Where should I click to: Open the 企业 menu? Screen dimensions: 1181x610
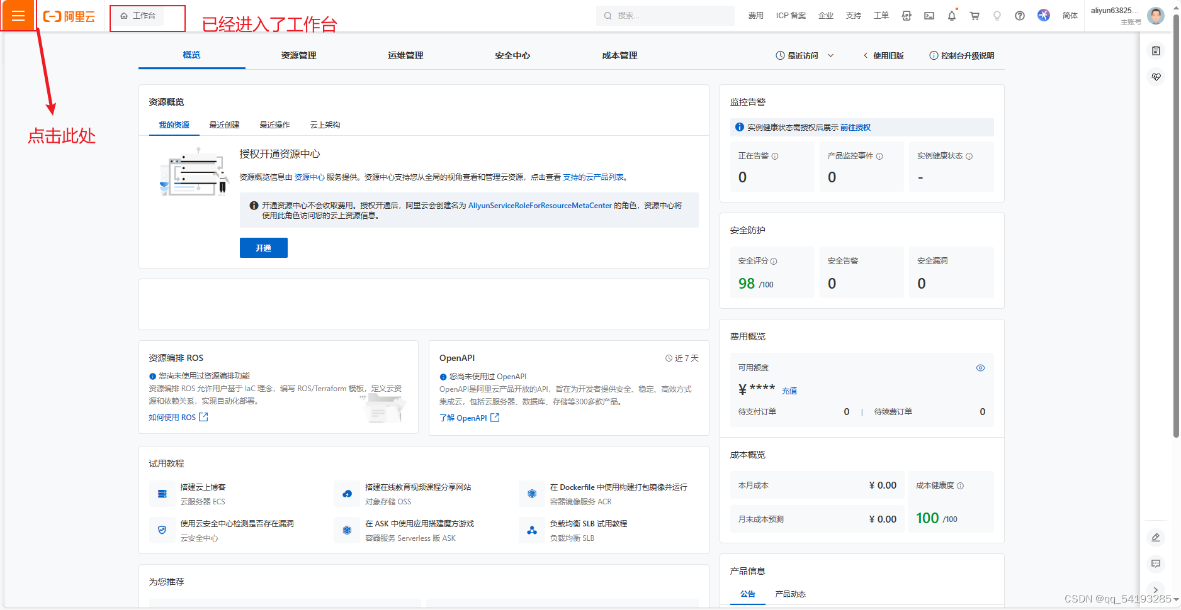(826, 16)
